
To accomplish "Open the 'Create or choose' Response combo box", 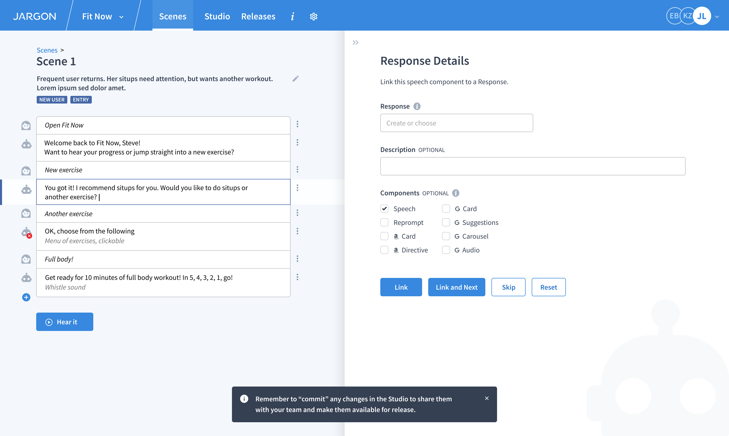I will click(457, 123).
